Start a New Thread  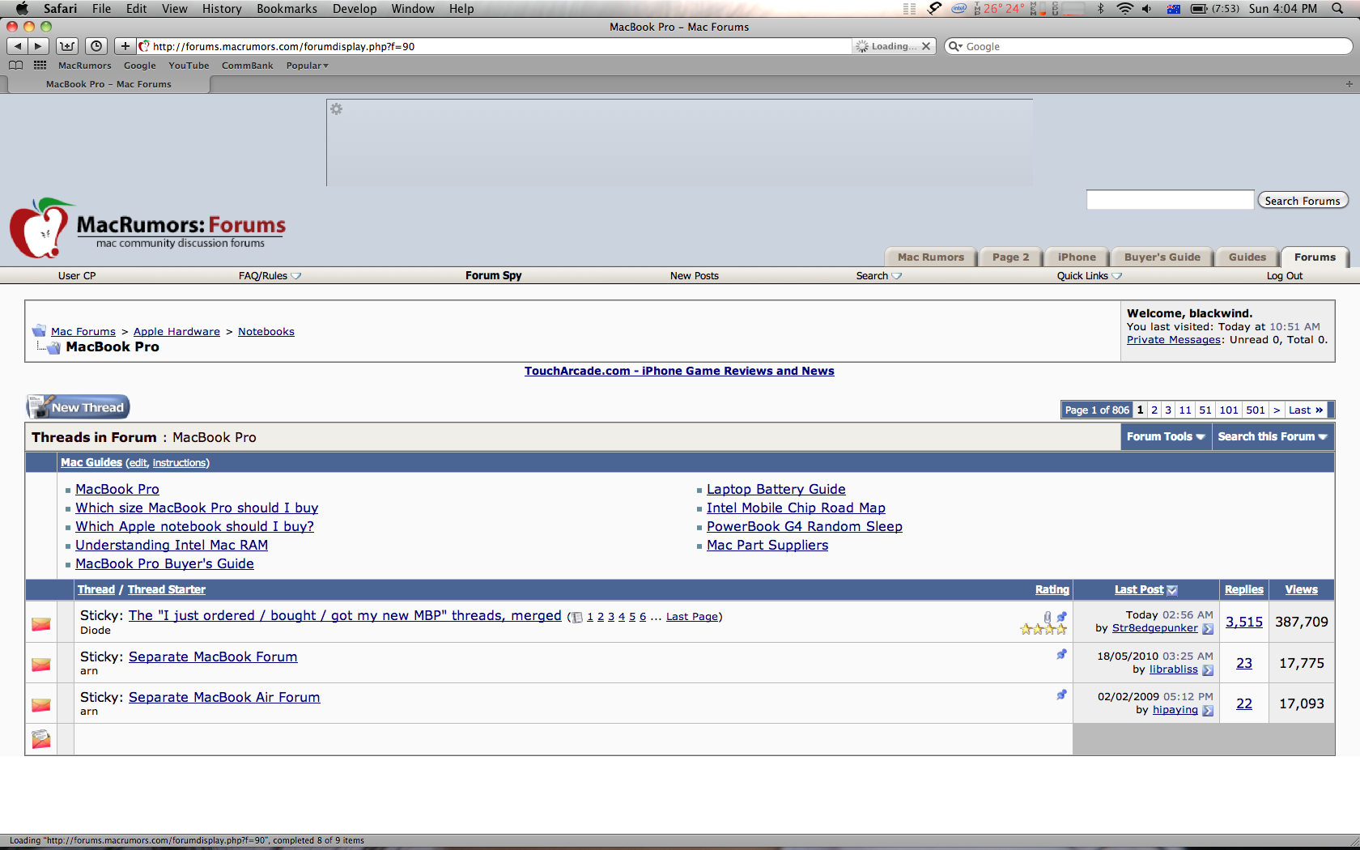(x=78, y=407)
